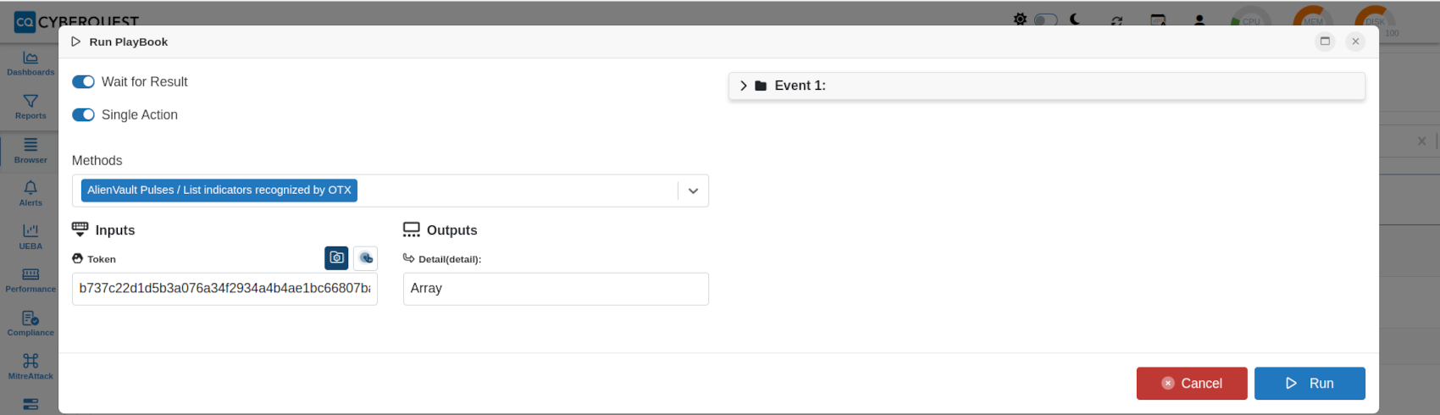Click the Run button
The image size is (1440, 415).
click(1310, 384)
